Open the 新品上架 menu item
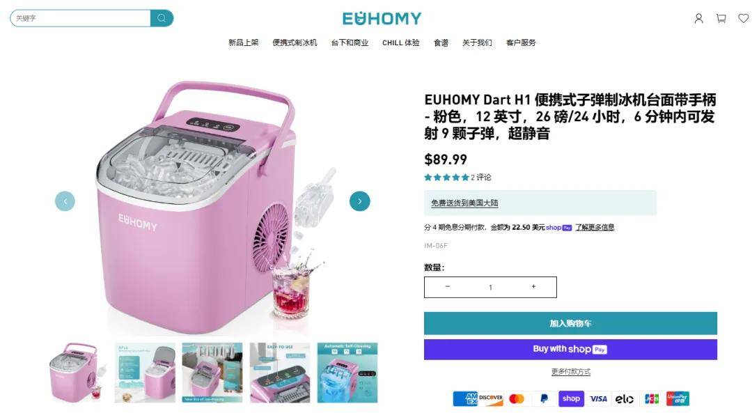 243,42
